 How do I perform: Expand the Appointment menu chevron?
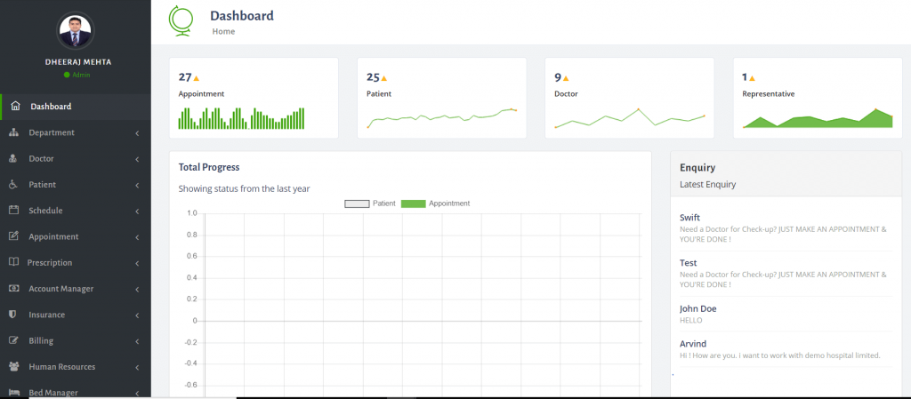tap(137, 237)
